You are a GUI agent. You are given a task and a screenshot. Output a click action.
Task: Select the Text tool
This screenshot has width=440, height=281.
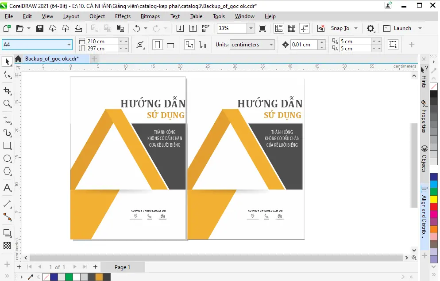coord(6,188)
